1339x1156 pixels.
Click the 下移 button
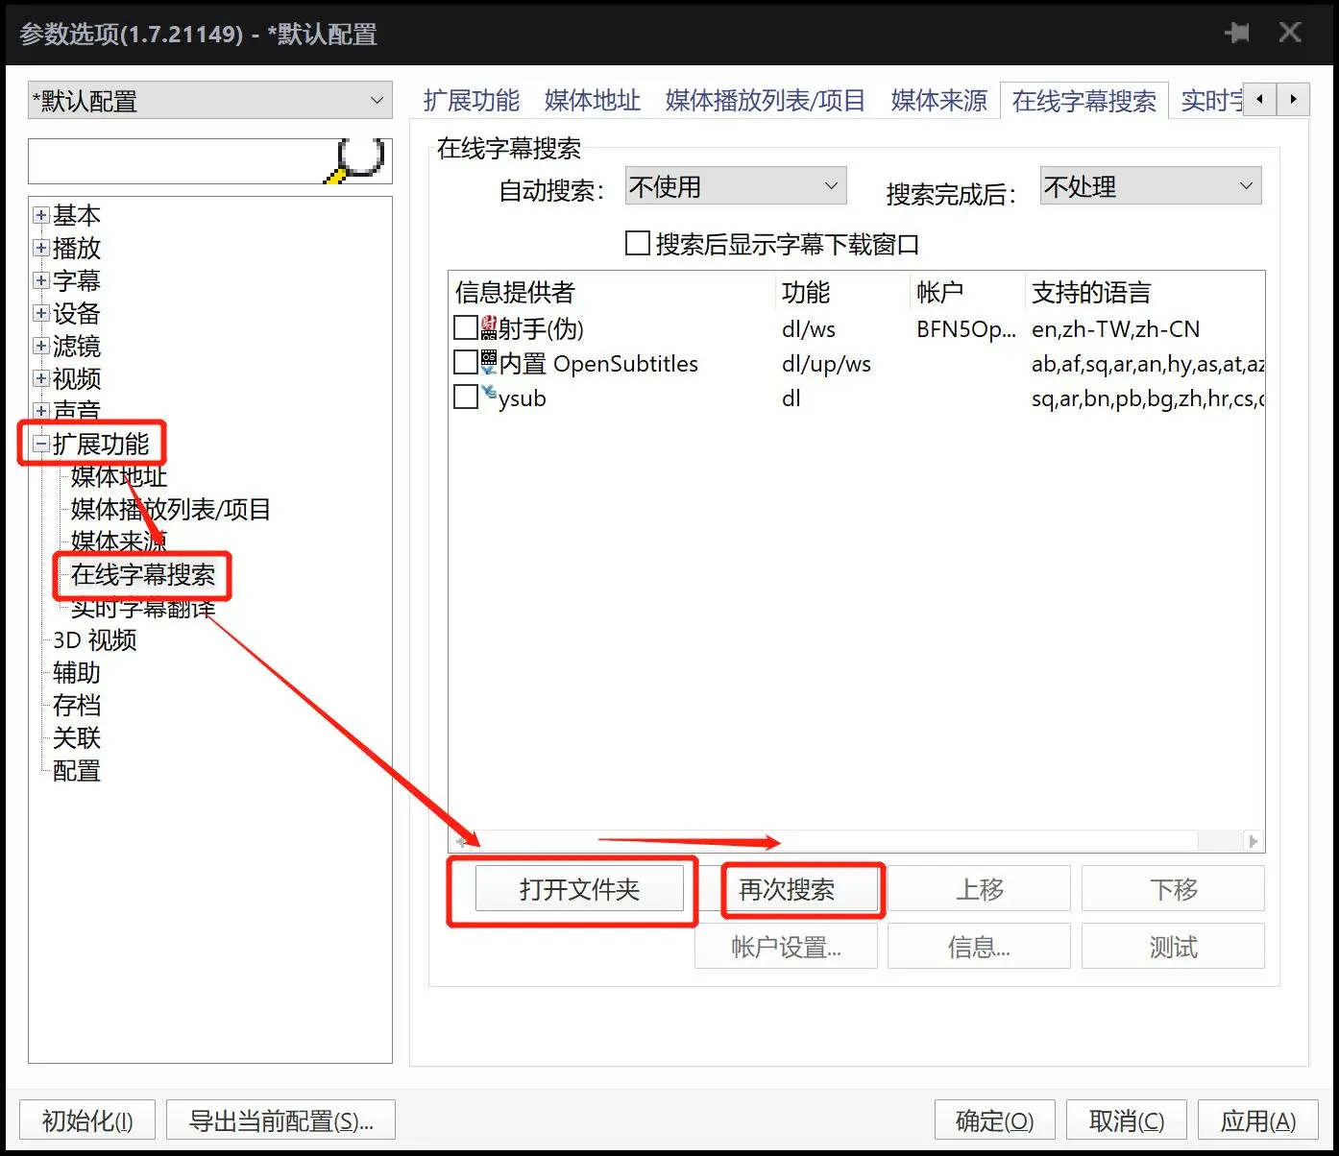(x=1173, y=889)
